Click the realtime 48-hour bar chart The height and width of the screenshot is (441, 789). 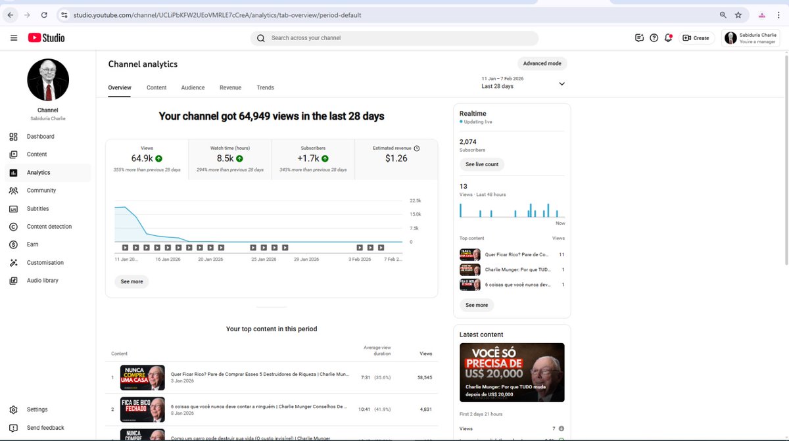coord(512,210)
